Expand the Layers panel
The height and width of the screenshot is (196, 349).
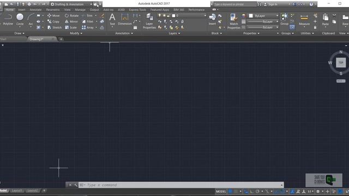(174, 33)
